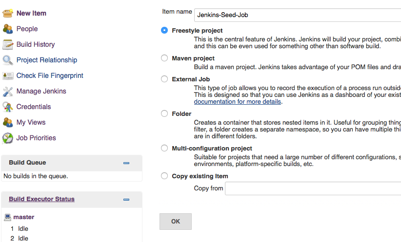401x242 pixels.
Task: Select Multi-configuration project radio button
Action: click(164, 149)
